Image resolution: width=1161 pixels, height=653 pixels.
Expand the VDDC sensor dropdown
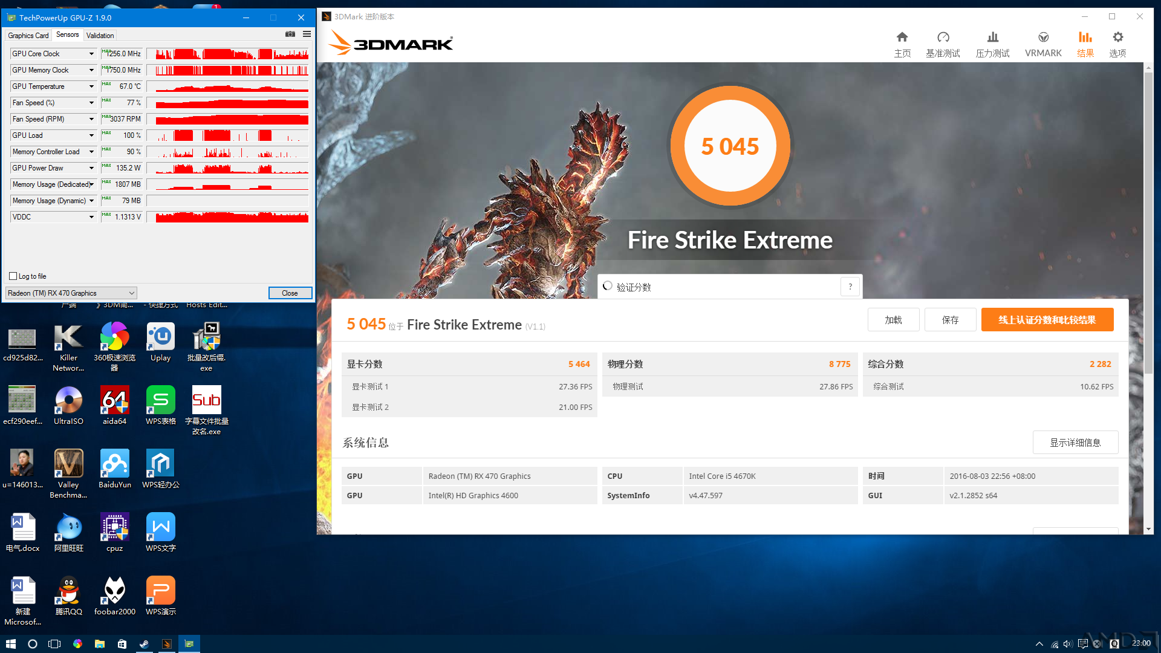(91, 217)
